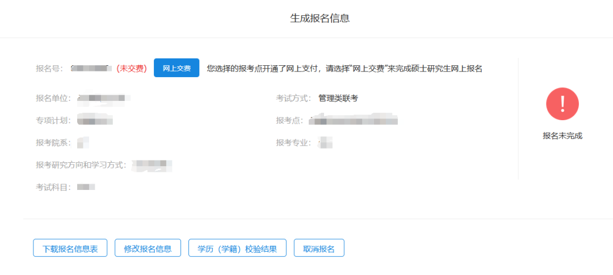The image size is (613, 275).
Task: Click the 报考院系 field label
Action: point(53,142)
